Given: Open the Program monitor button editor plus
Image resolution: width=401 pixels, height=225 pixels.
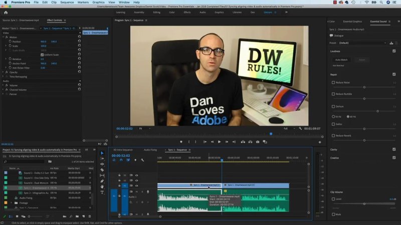Looking at the screenshot, I should coord(320,142).
